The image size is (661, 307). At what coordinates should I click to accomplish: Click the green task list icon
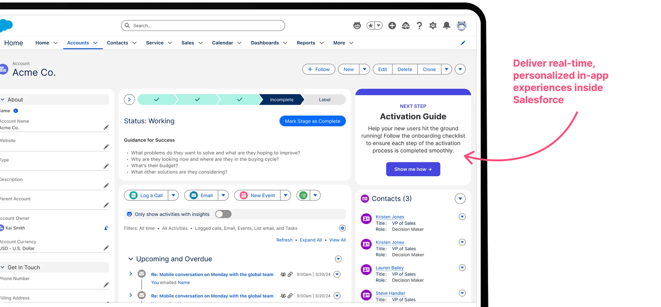pyautogui.click(x=303, y=195)
